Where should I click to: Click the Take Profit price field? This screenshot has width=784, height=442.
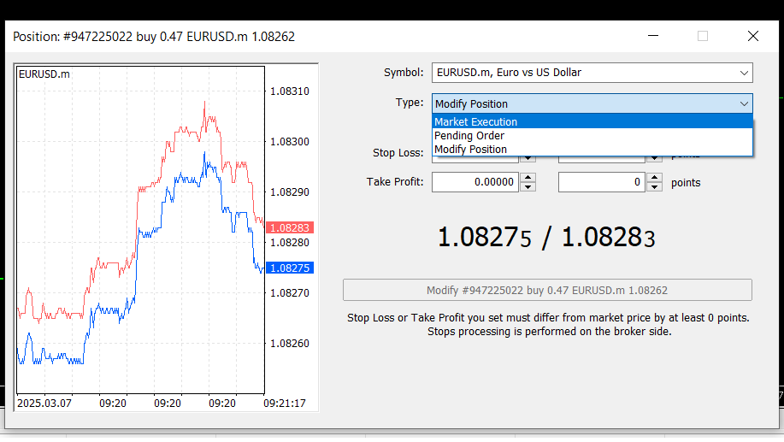point(475,182)
